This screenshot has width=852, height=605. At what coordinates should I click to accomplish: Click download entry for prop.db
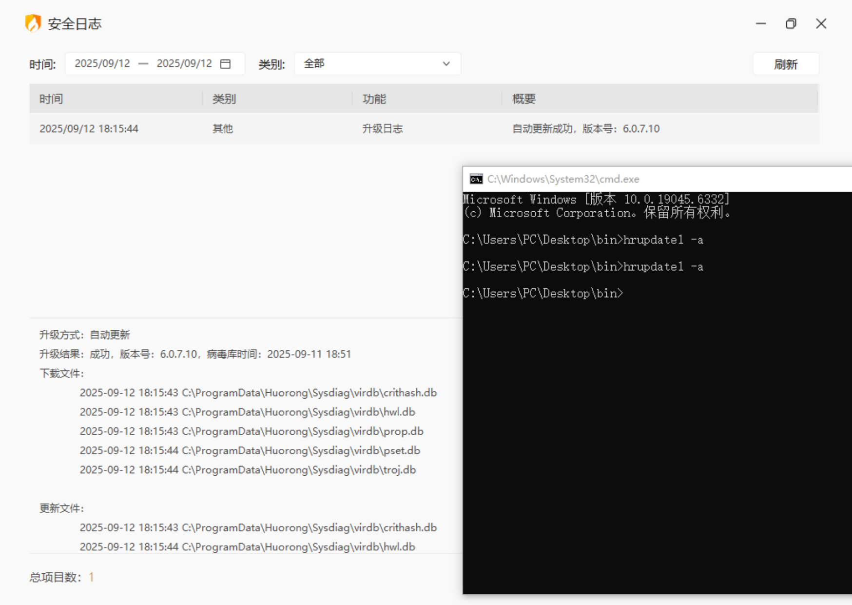tap(252, 431)
